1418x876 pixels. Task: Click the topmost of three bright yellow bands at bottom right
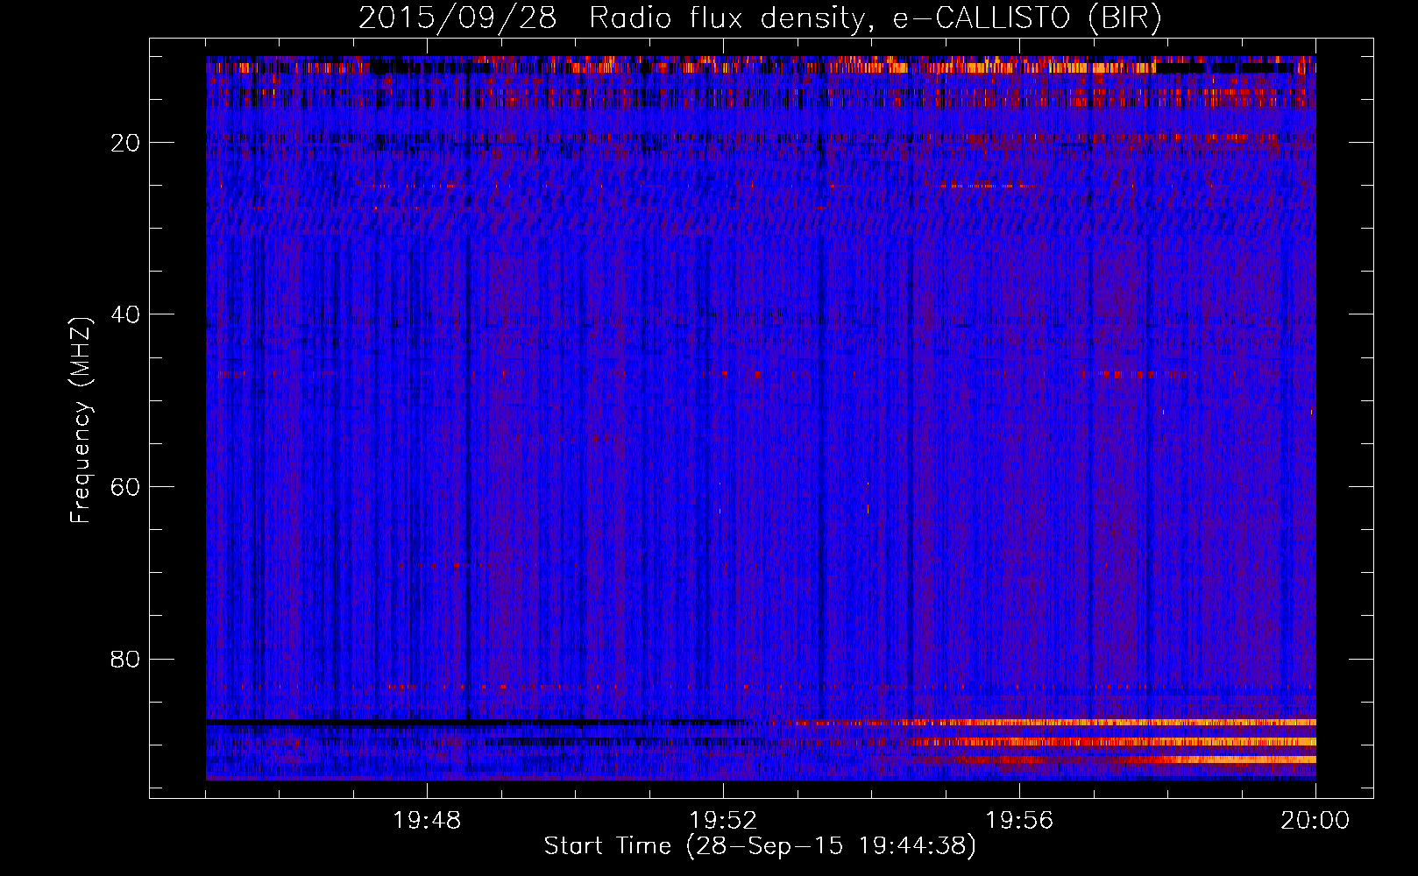pos(1139,723)
